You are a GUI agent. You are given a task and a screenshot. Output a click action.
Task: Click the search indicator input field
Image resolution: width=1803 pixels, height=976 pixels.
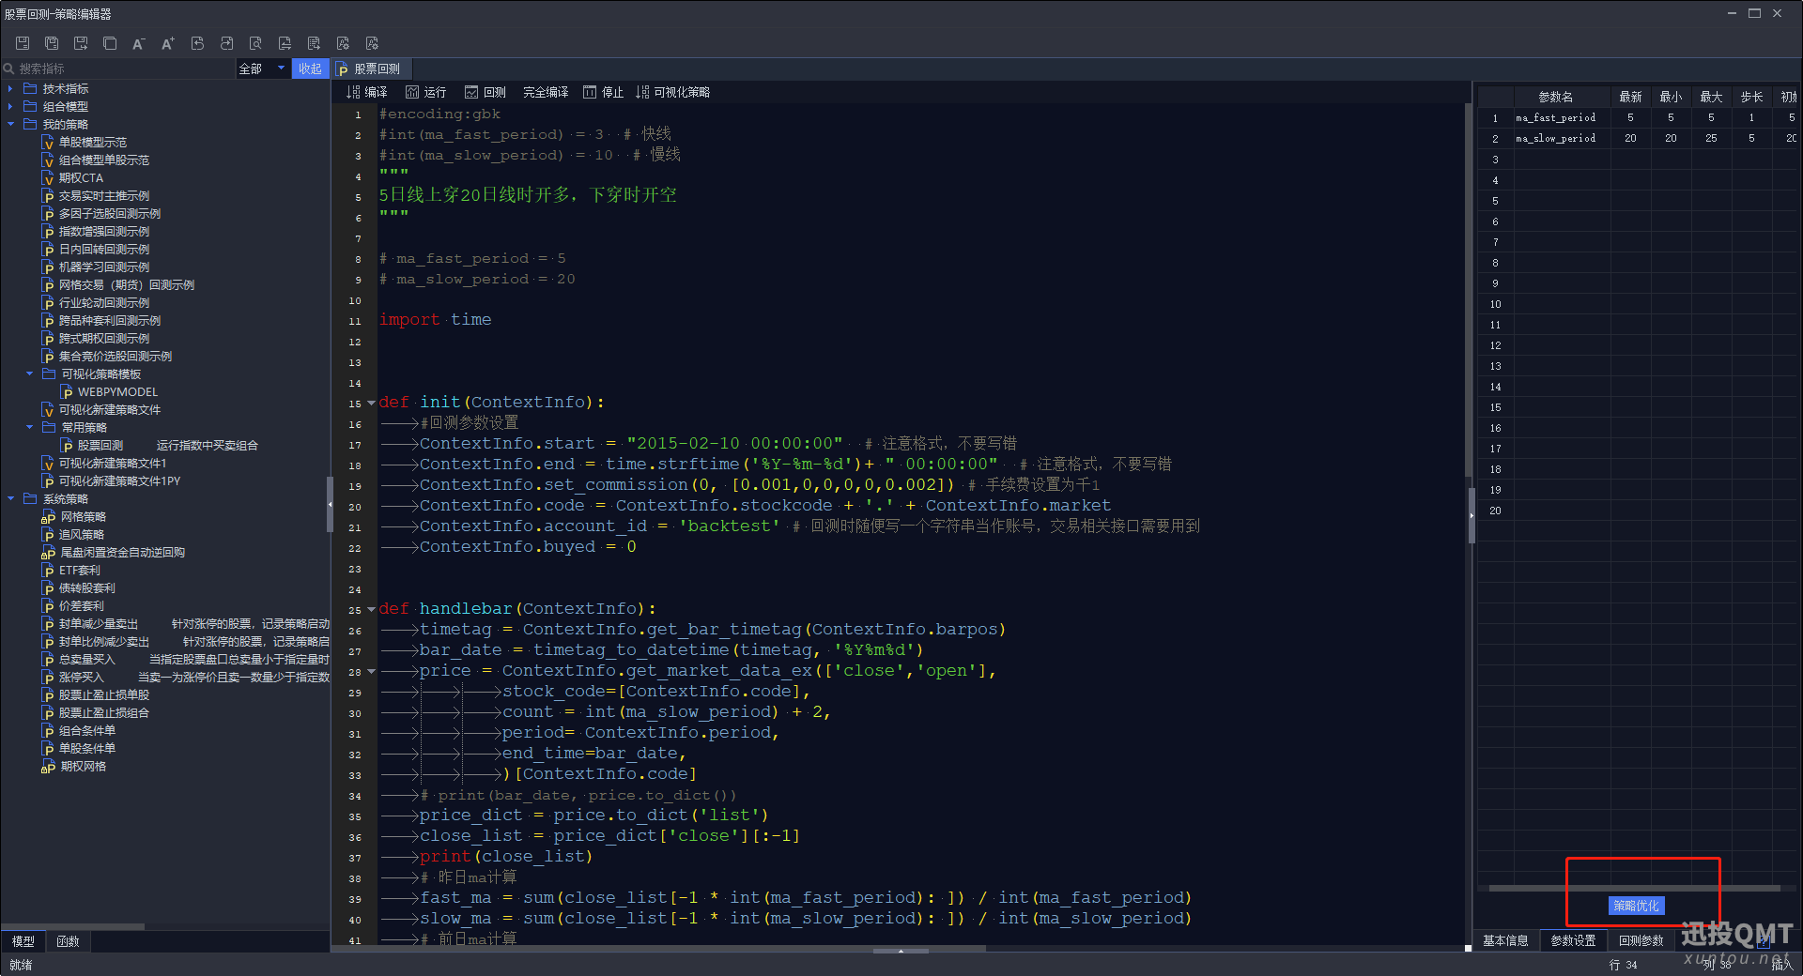point(124,69)
